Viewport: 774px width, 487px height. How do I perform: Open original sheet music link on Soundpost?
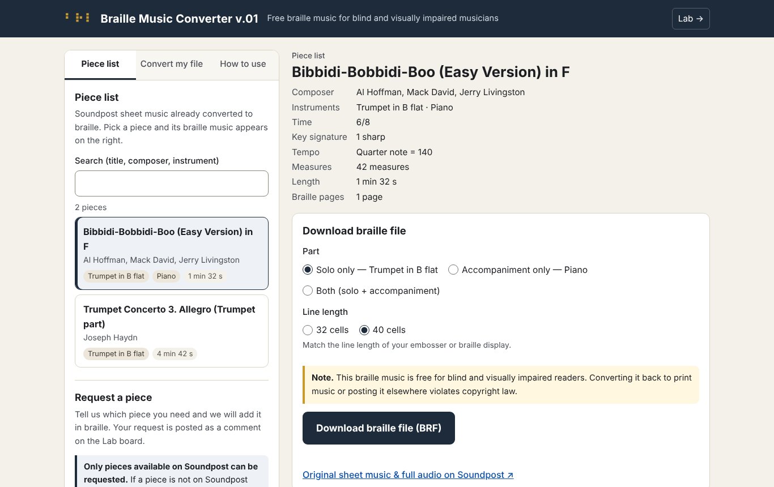408,475
